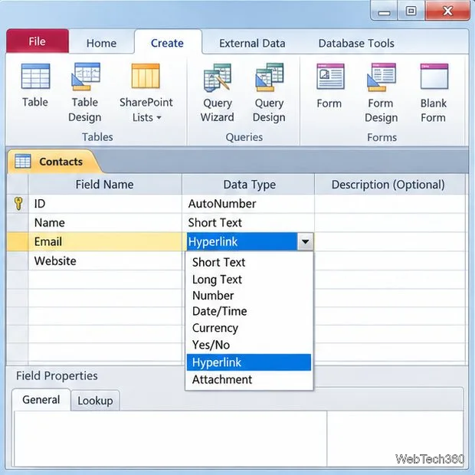475x475 pixels.
Task: Open the File tab
Action: (38, 41)
